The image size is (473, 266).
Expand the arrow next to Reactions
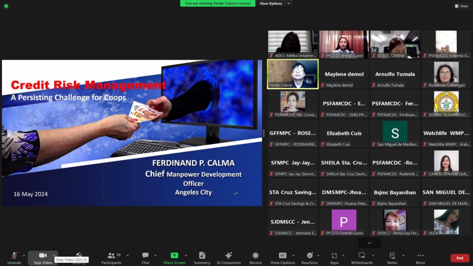[318, 255]
